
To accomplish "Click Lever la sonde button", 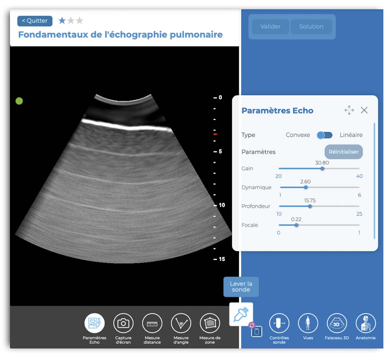I will tap(241, 287).
